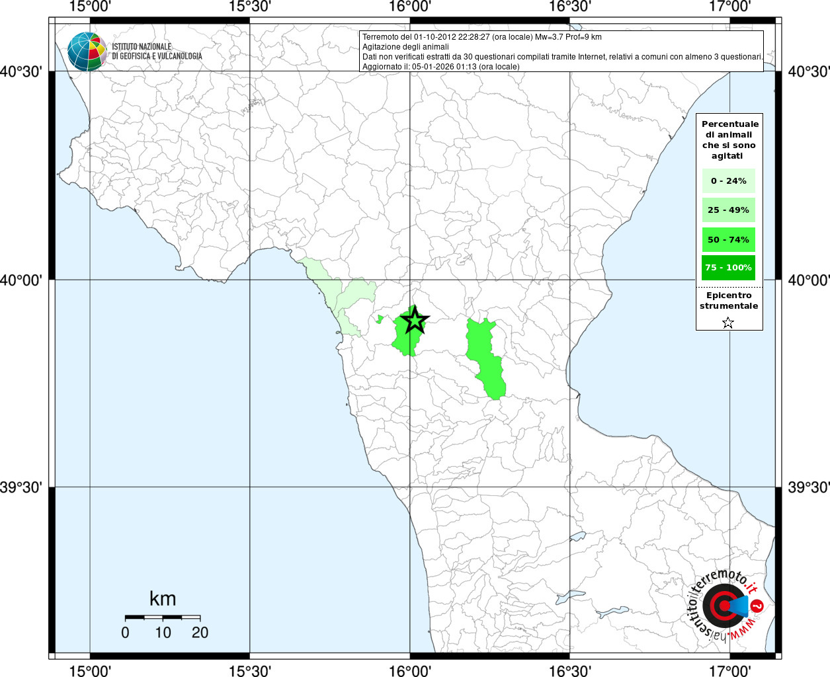Click the scale bar '10' label
Image resolution: width=830 pixels, height=677 pixels.
click(163, 633)
